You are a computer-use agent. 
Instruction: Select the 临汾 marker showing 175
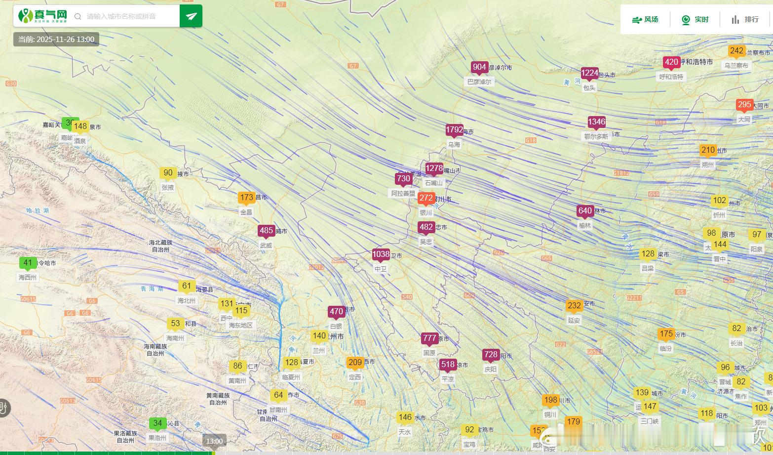(x=666, y=334)
